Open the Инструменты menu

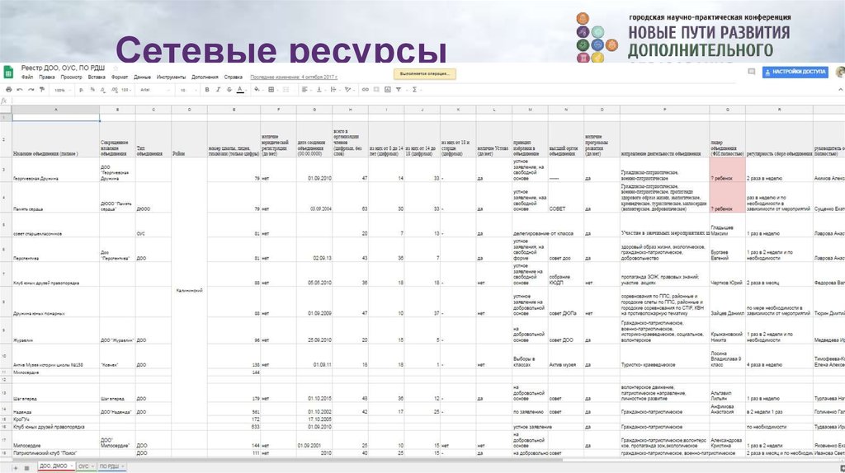click(x=171, y=77)
